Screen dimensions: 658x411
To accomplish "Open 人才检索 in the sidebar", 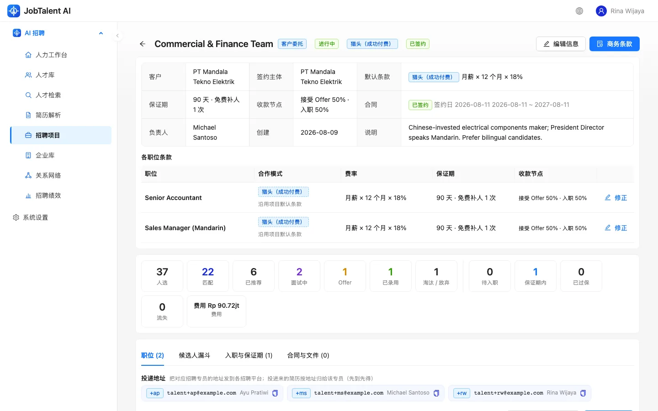I will pos(61,95).
